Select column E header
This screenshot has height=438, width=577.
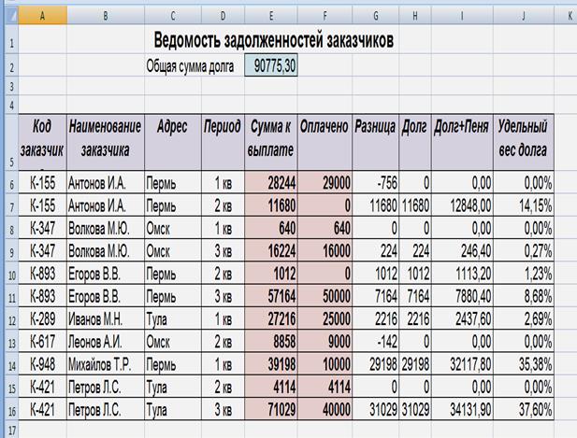pos(271,16)
